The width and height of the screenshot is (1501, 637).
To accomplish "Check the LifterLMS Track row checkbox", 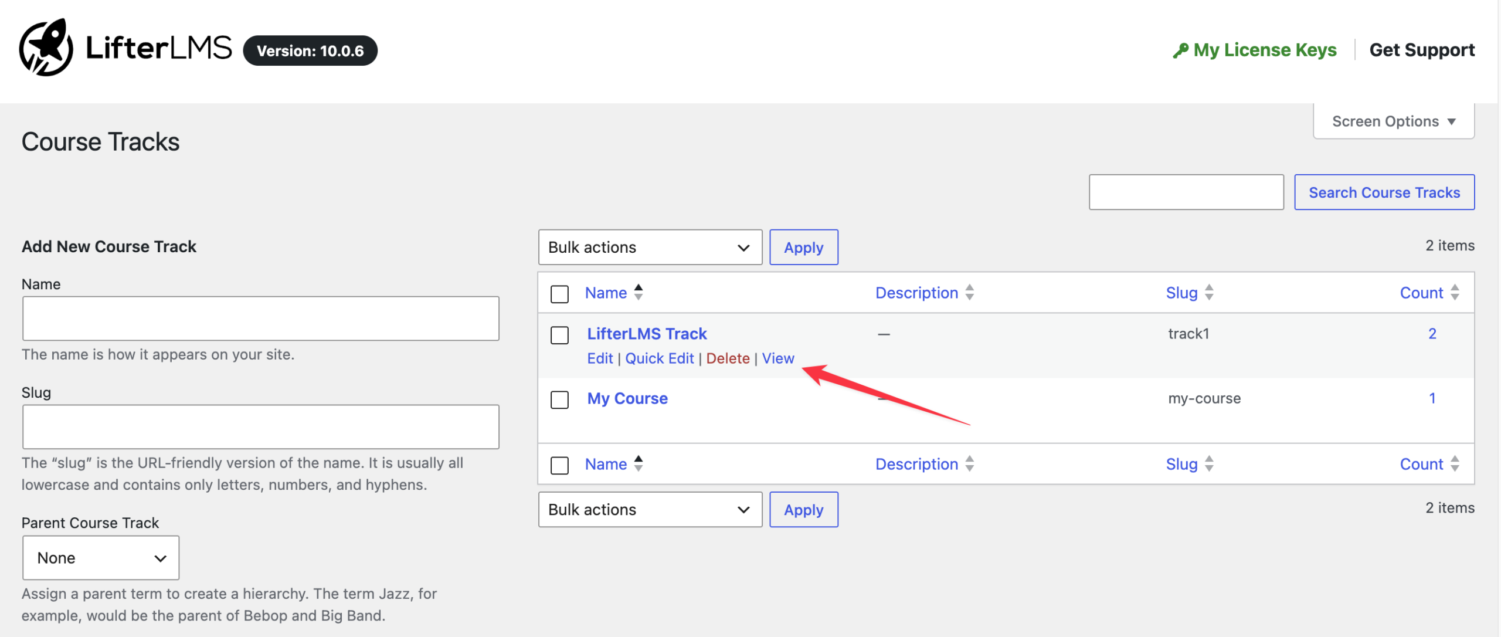I will pos(559,335).
